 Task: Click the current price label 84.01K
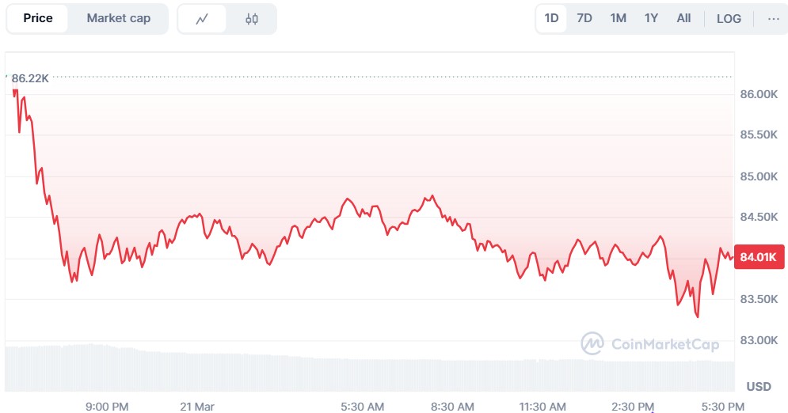[759, 257]
